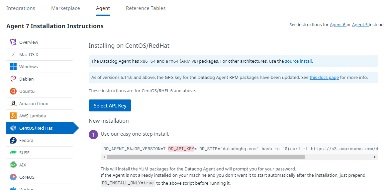Open Agent 5 instructions link
Viewport: 388px width, 190px height.
click(x=360, y=25)
